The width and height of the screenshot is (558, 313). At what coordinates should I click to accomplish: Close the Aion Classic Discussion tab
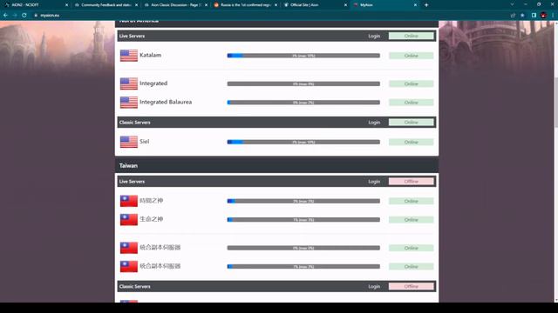click(206, 5)
